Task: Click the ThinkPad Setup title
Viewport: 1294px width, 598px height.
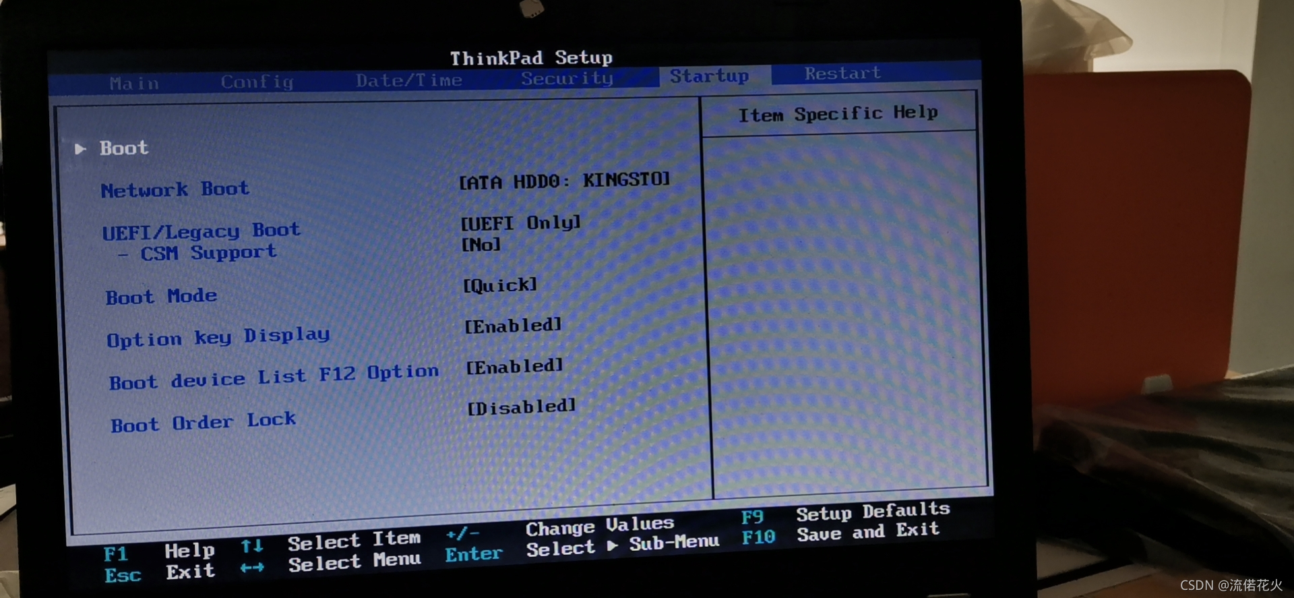Action: pyautogui.click(x=532, y=58)
